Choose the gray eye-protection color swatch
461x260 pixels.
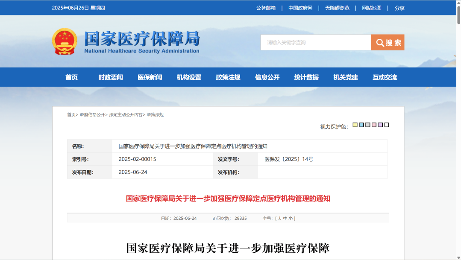[x=367, y=125]
